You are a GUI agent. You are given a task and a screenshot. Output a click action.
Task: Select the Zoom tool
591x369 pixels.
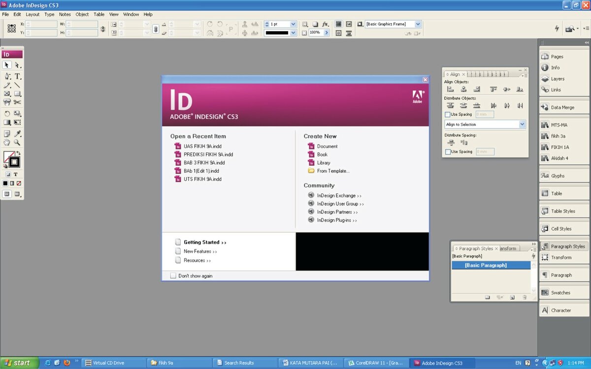[17, 143]
